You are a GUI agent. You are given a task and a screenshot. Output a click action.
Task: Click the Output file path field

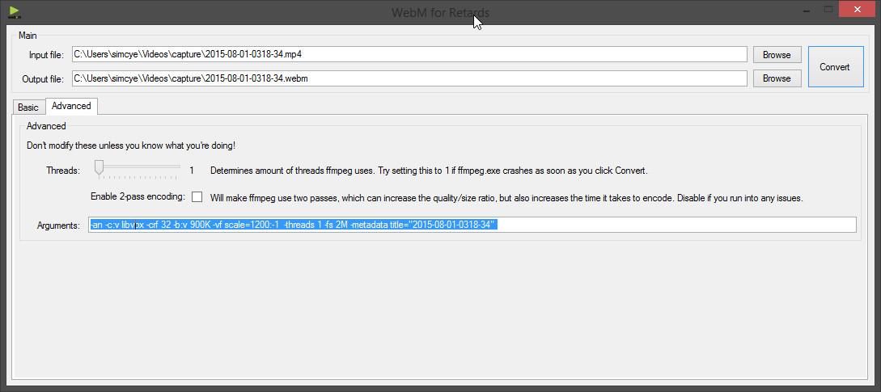tap(409, 78)
